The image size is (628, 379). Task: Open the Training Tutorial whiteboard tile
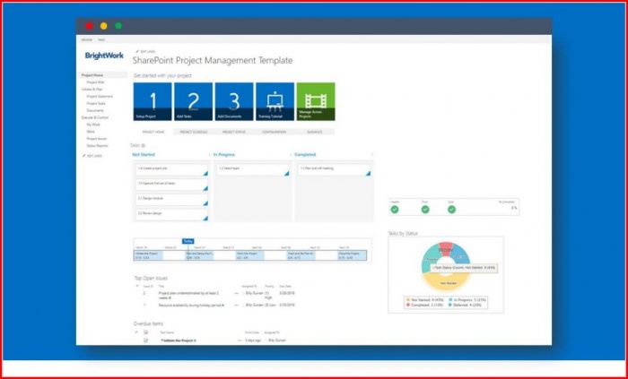[275, 101]
